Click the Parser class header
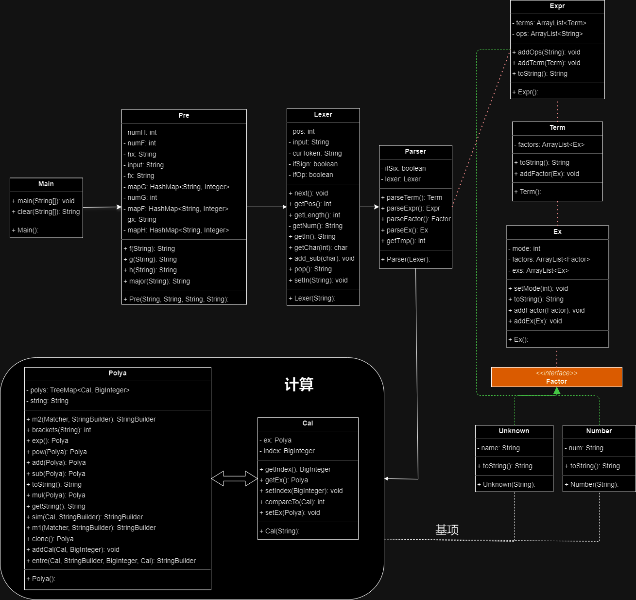 coord(415,152)
